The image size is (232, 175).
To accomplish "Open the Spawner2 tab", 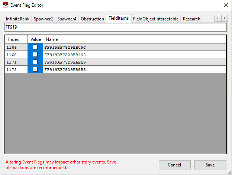I will coord(43,19).
